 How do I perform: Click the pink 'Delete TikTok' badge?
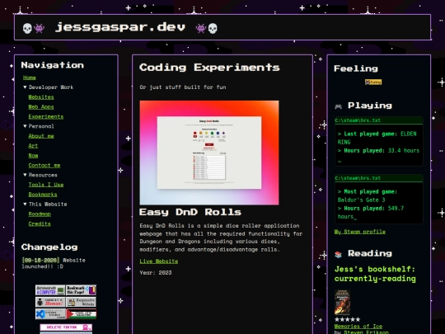pos(66,327)
